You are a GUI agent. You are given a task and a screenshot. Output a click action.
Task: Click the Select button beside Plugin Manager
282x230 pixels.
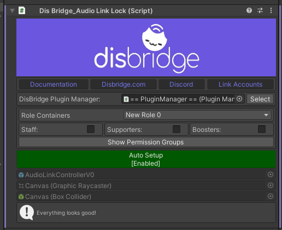pos(260,99)
